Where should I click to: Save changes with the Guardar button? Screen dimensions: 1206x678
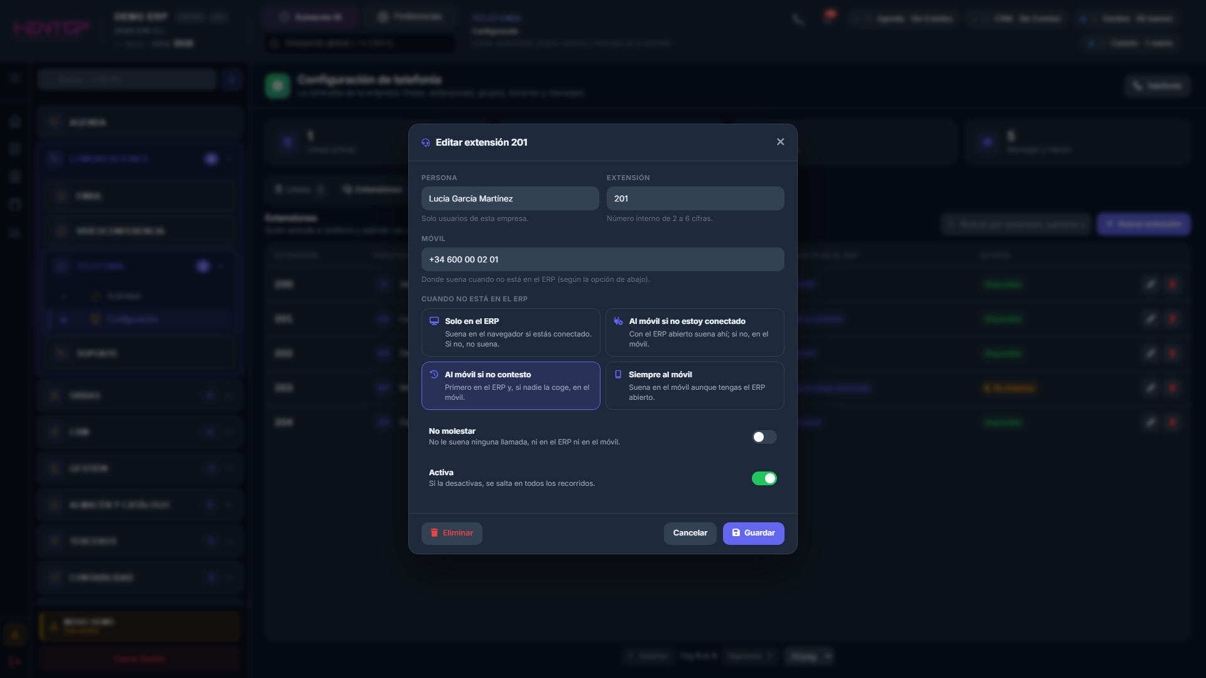pyautogui.click(x=754, y=533)
